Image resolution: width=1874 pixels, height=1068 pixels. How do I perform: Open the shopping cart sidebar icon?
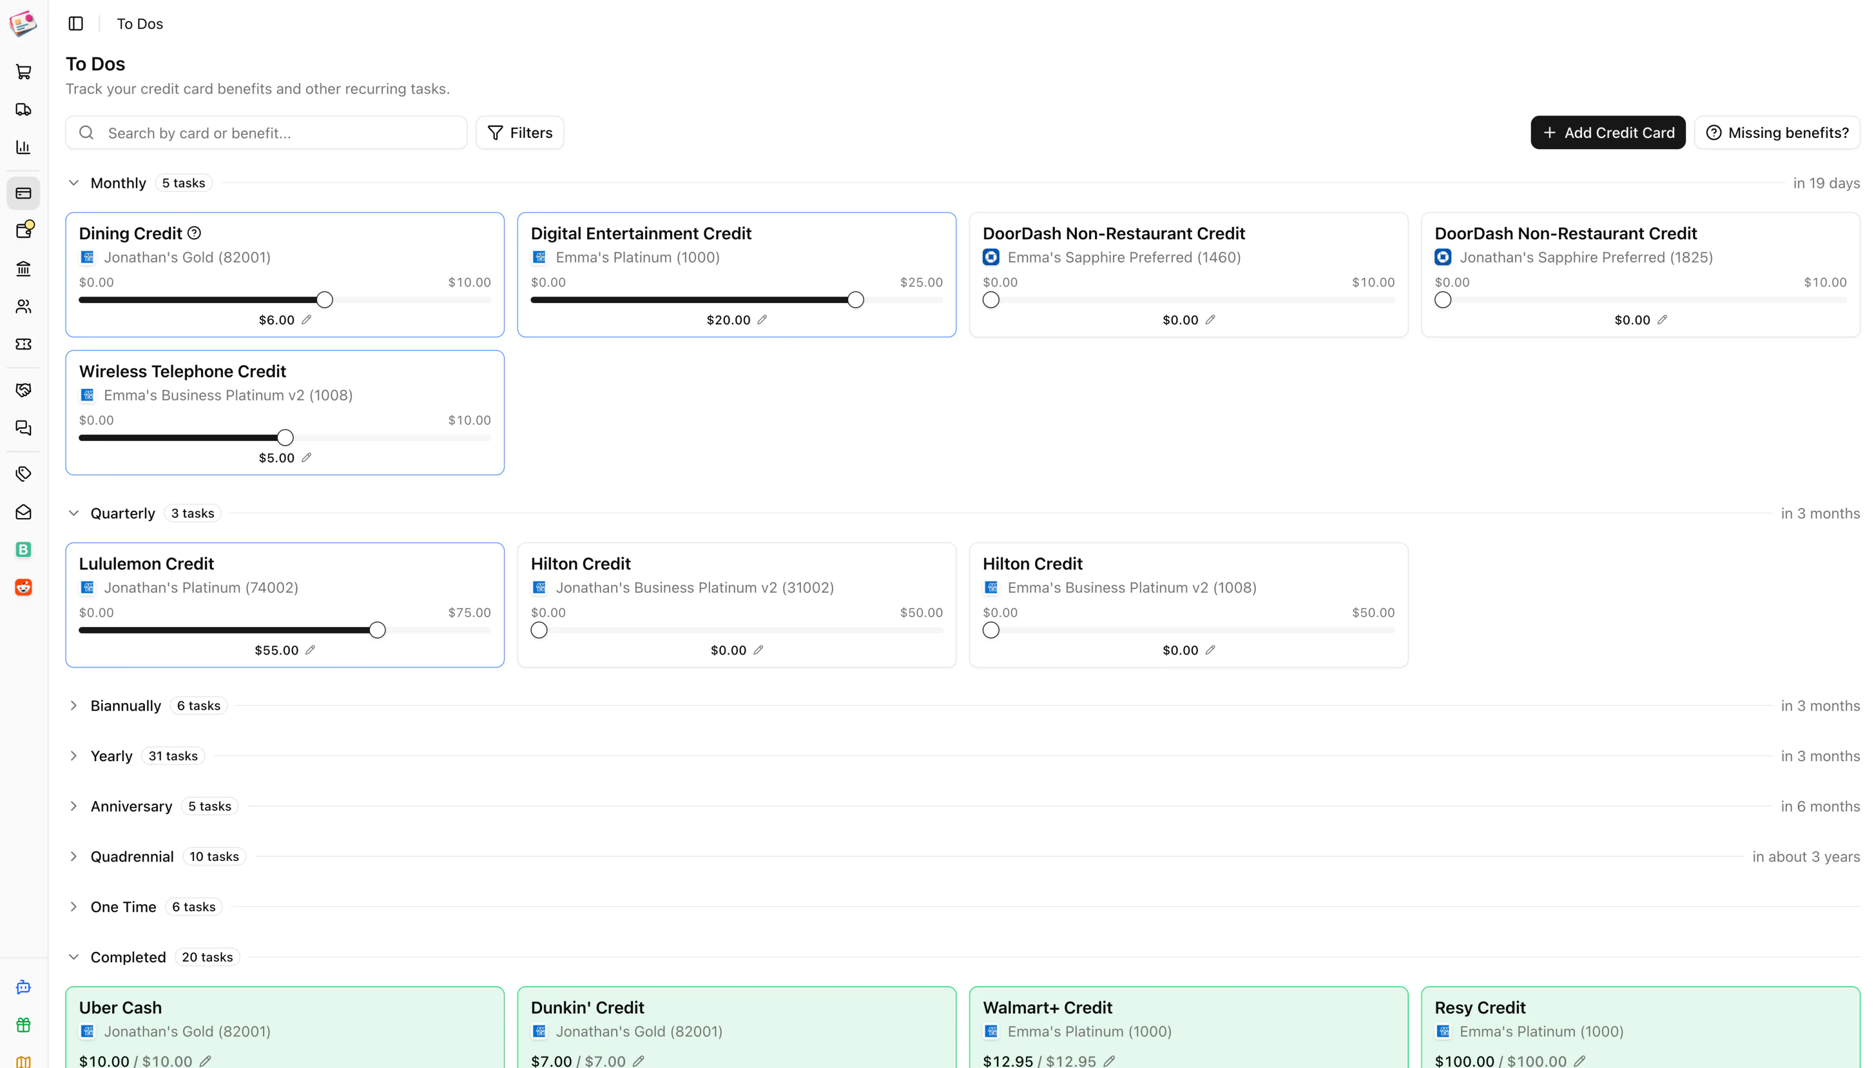pyautogui.click(x=23, y=72)
